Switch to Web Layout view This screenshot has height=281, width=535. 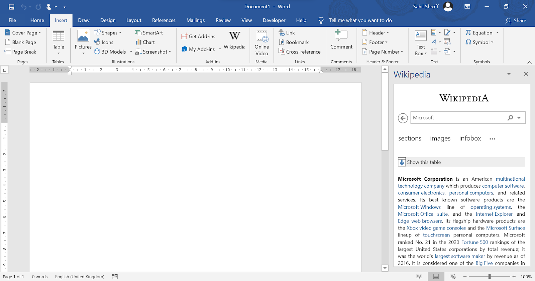(x=453, y=276)
